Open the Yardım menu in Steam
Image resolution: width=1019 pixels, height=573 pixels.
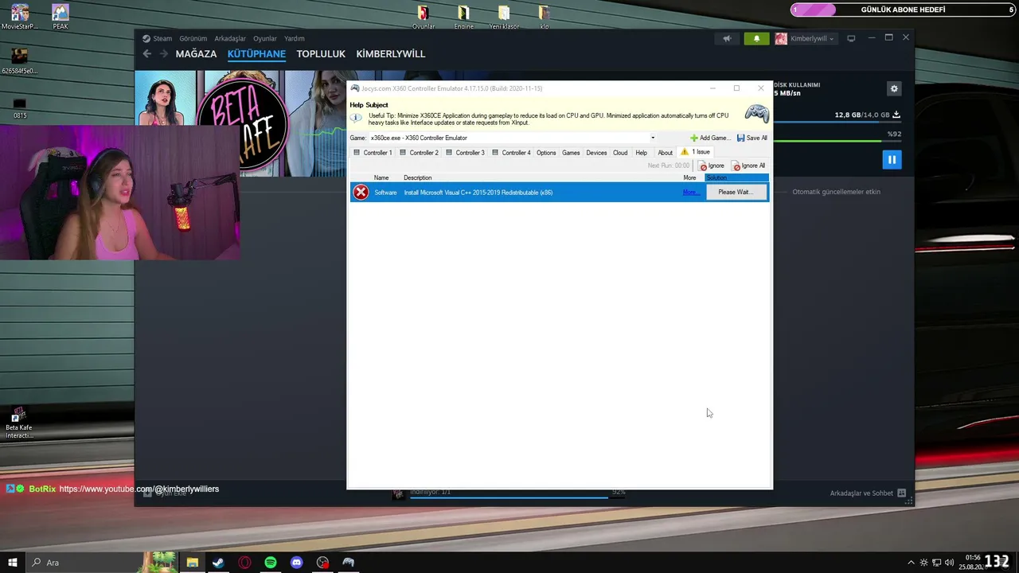[295, 38]
